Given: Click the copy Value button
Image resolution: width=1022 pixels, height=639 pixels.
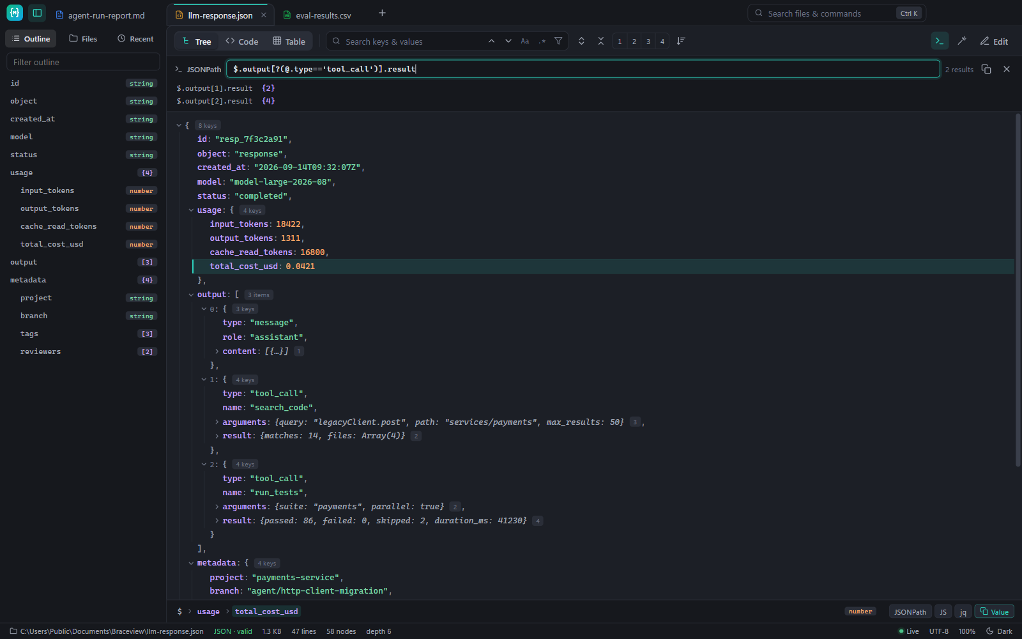Looking at the screenshot, I should 994,612.
